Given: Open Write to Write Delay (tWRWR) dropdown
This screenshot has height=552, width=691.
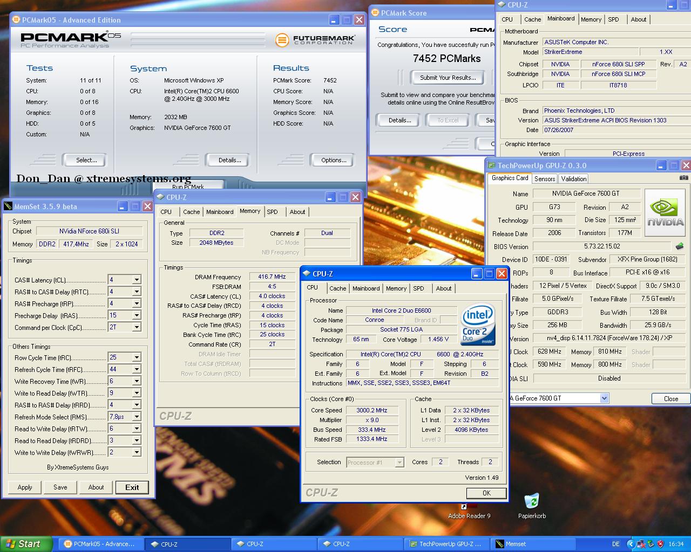Looking at the screenshot, I should 137,452.
